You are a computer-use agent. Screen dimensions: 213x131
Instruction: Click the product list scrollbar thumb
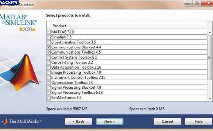[210, 57]
